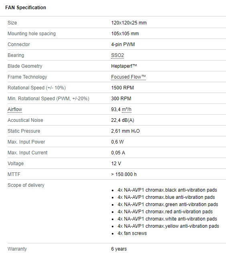Select the chromax.black anti-vibration pads item
Screen dimensions: 226x253
[x=167, y=190]
